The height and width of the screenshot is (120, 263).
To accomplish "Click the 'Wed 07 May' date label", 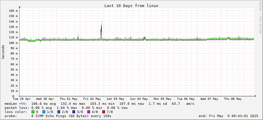I will tap(209, 99).
